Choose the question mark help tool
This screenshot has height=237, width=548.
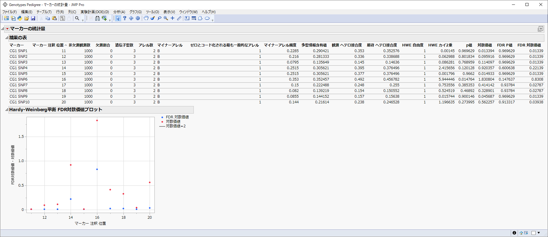[x=125, y=18]
